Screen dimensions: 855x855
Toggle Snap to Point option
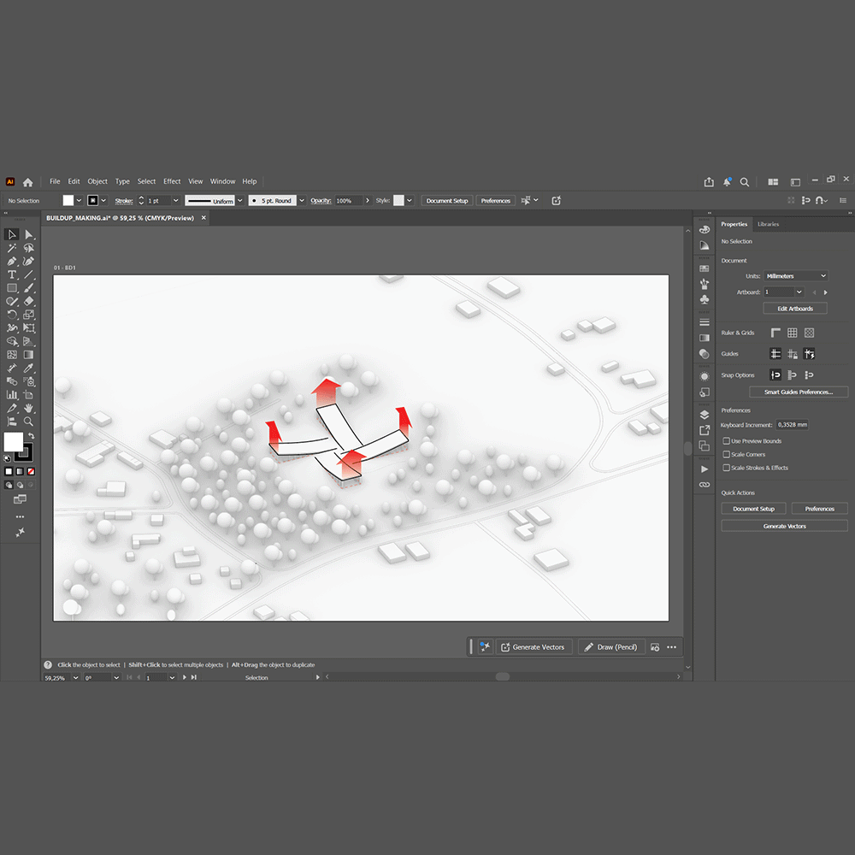[x=775, y=374]
